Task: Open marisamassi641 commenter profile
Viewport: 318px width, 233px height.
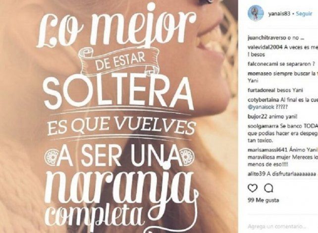Action: 267,150
